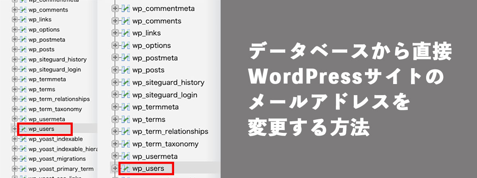This screenshot has height=178, width=477.
Task: Expand wp_term_relationships plus in small left tree
Action: 15,99
